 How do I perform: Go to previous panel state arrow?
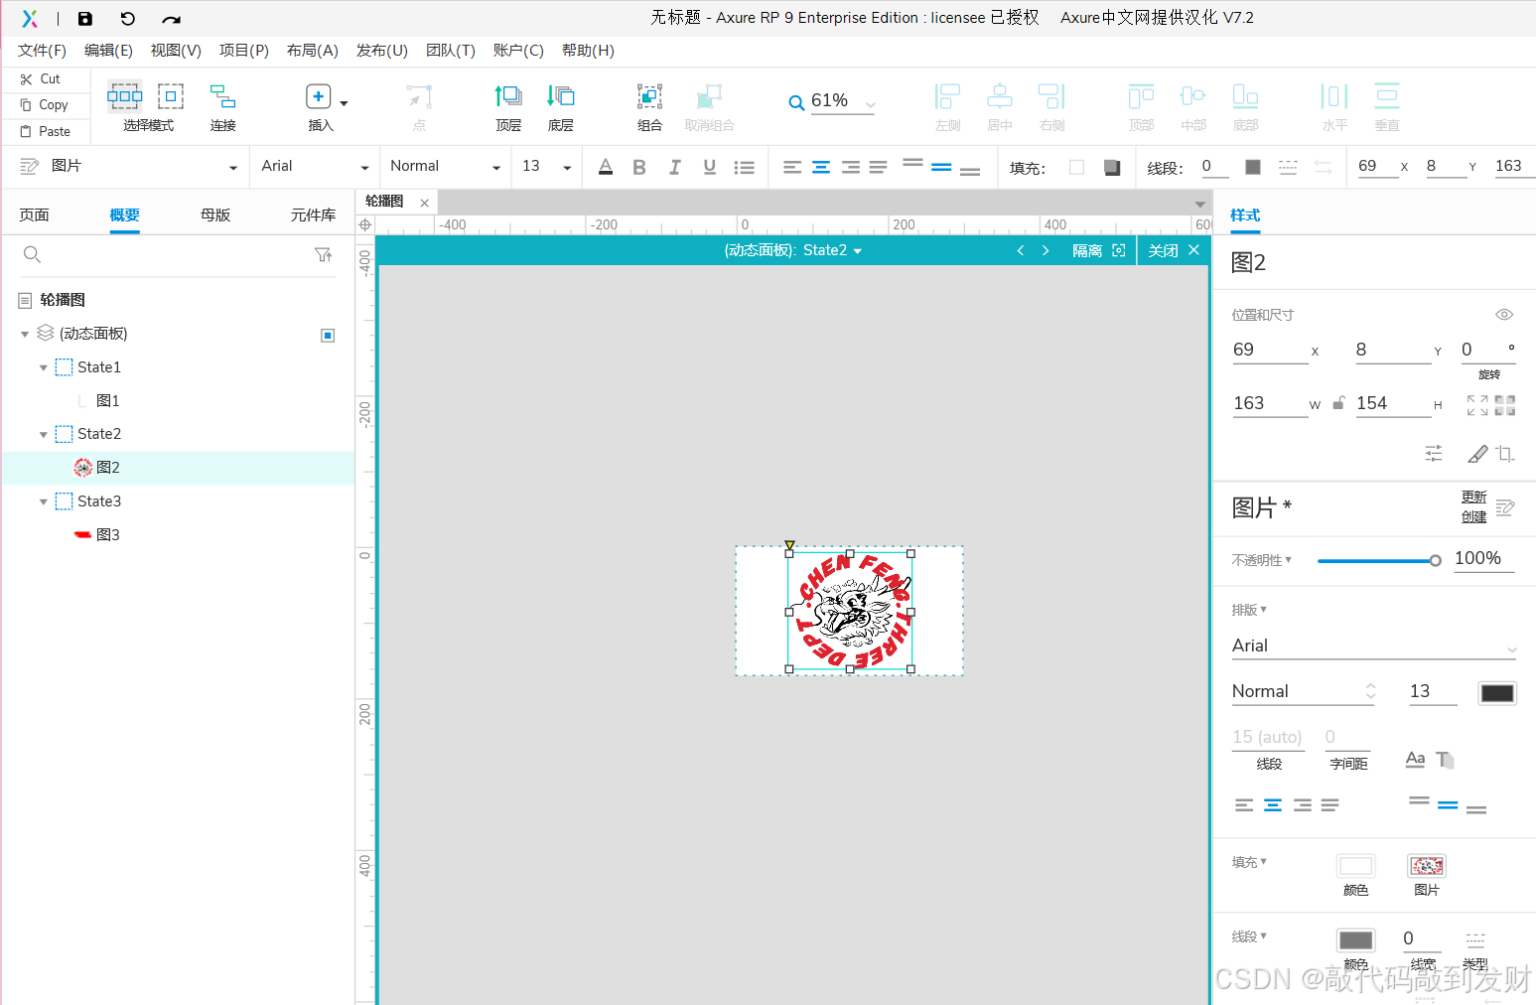point(1020,250)
